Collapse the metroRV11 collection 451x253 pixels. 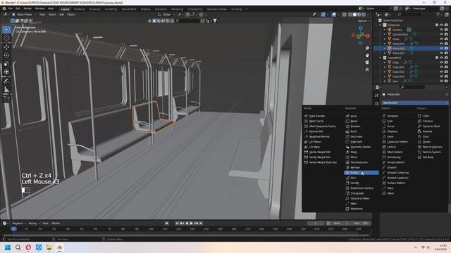pos(381,58)
